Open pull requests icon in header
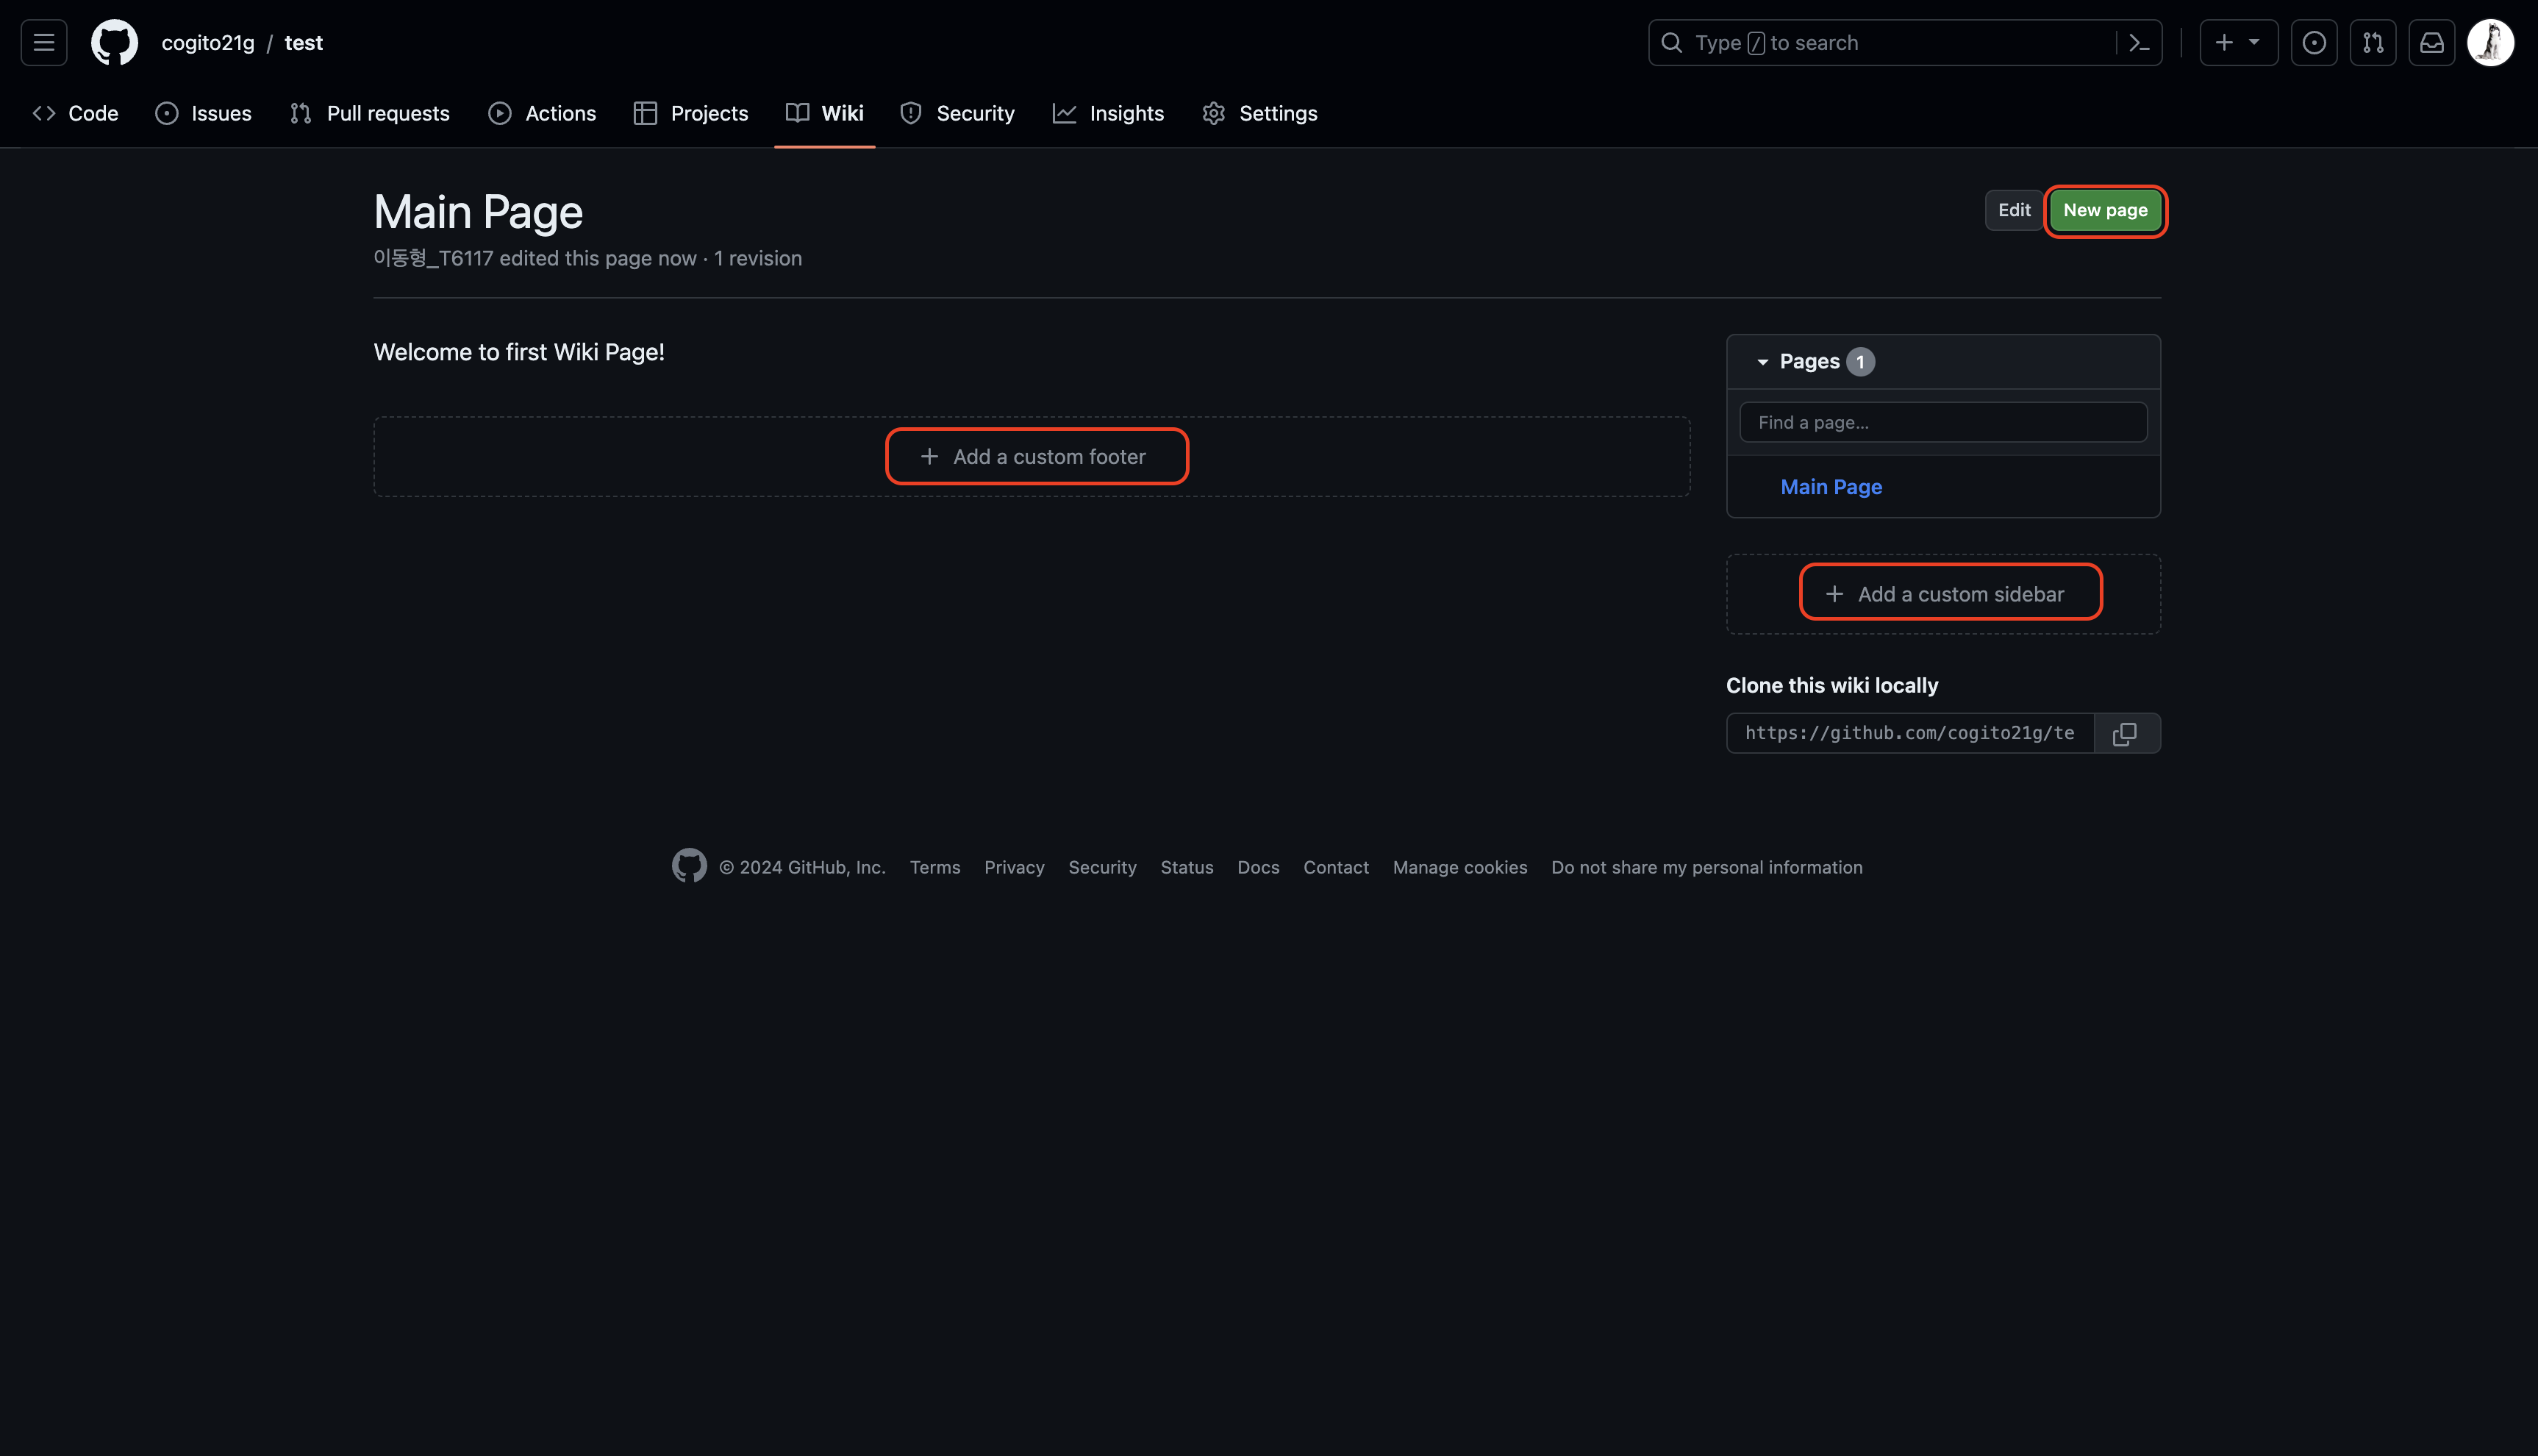This screenshot has width=2538, height=1456. click(x=2372, y=43)
